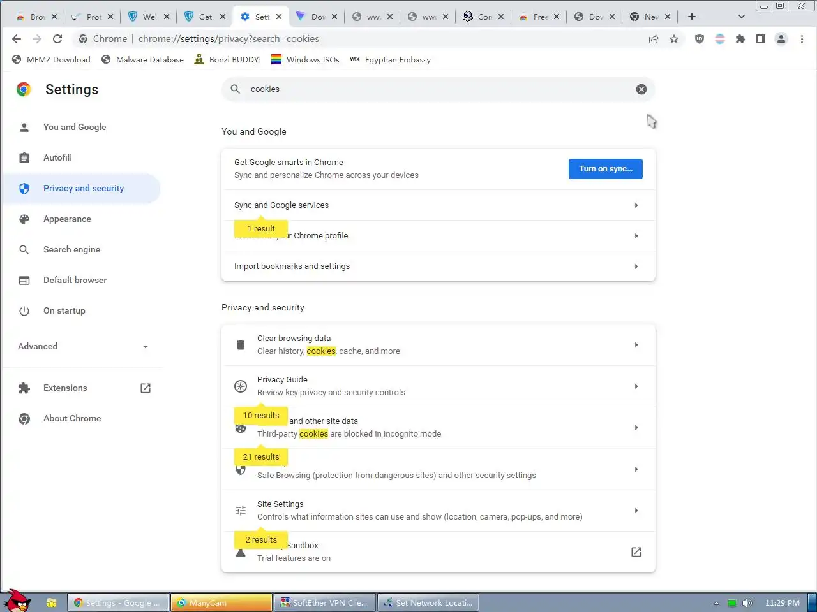The image size is (817, 612).
Task: Open the Safe Browsing security row arrow
Action: (x=636, y=469)
